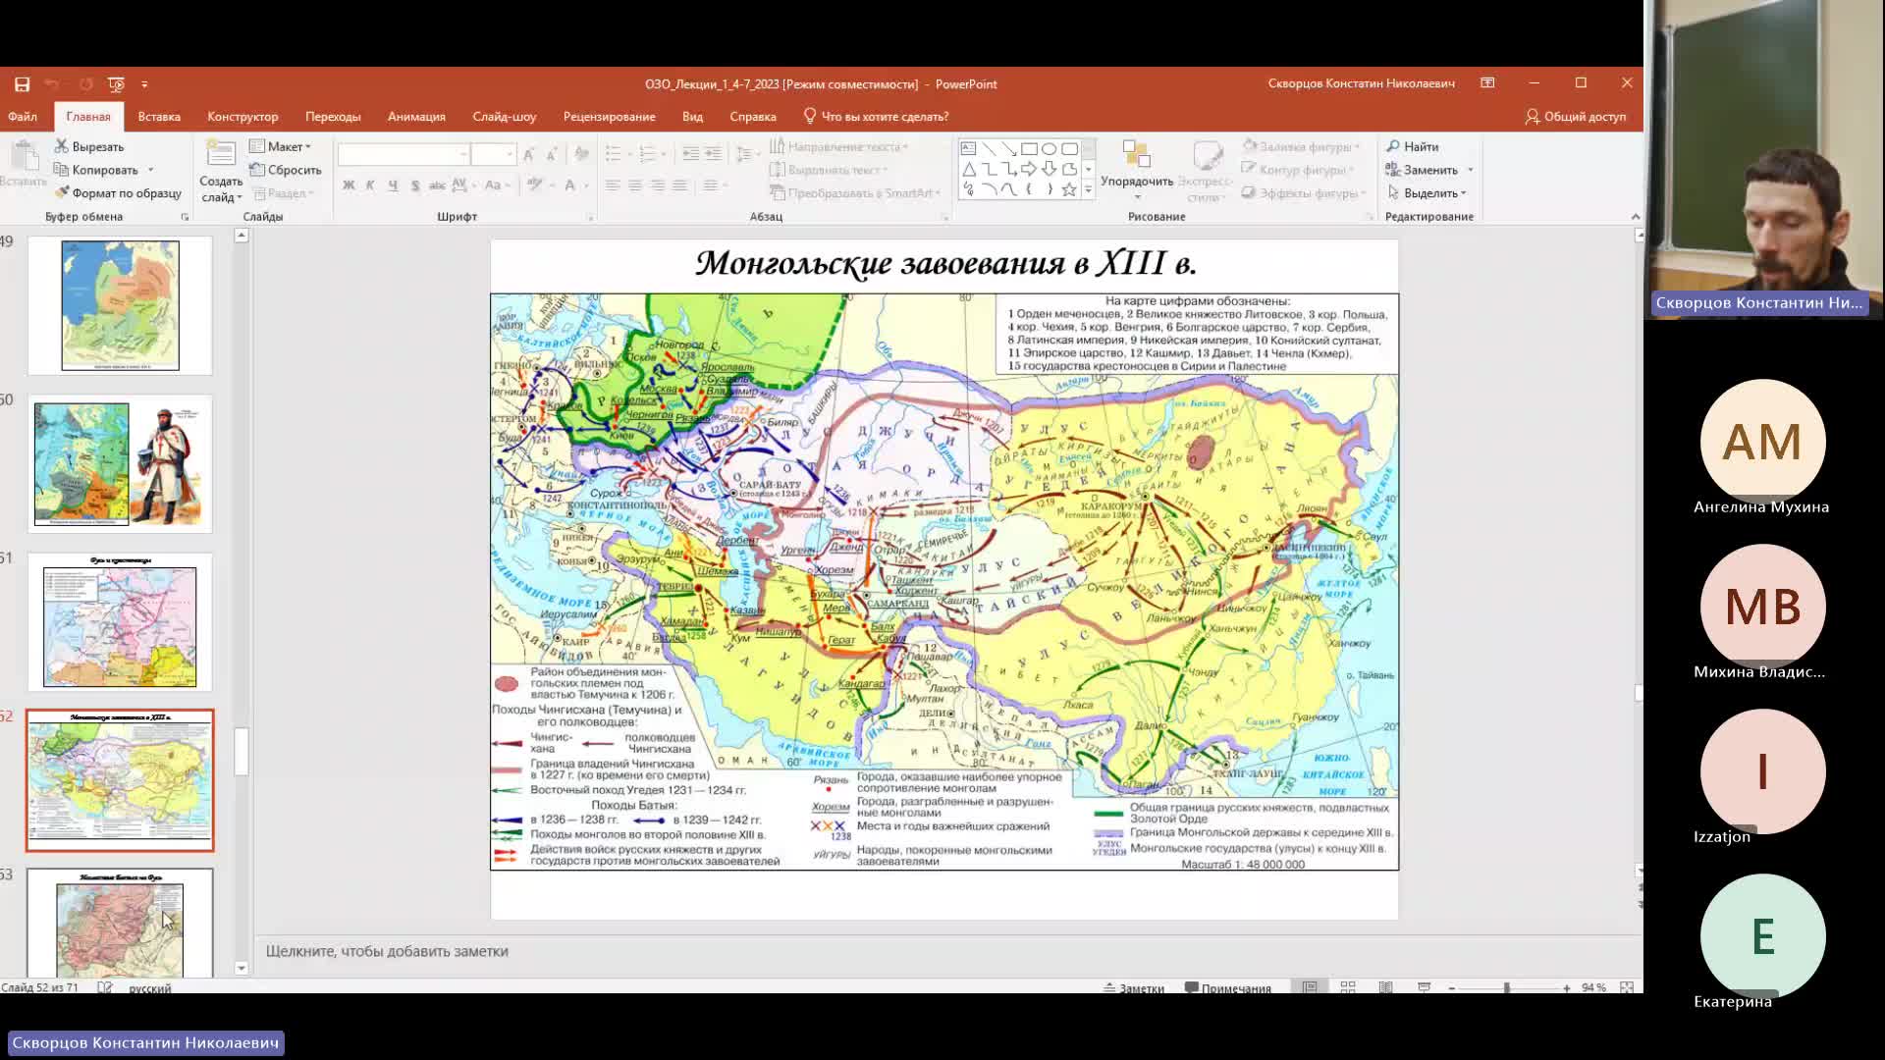Open the Файл menu

pyautogui.click(x=23, y=116)
